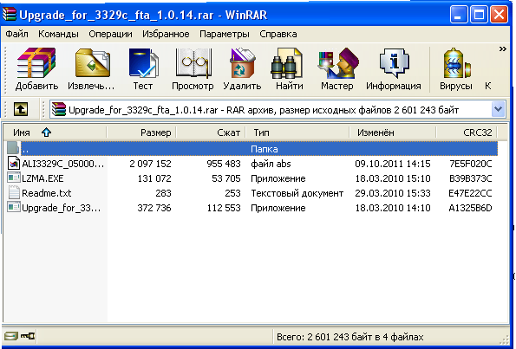The height and width of the screenshot is (349, 516).
Task: Launch the Мастер (Wizard) toolbar icon
Action: click(338, 62)
